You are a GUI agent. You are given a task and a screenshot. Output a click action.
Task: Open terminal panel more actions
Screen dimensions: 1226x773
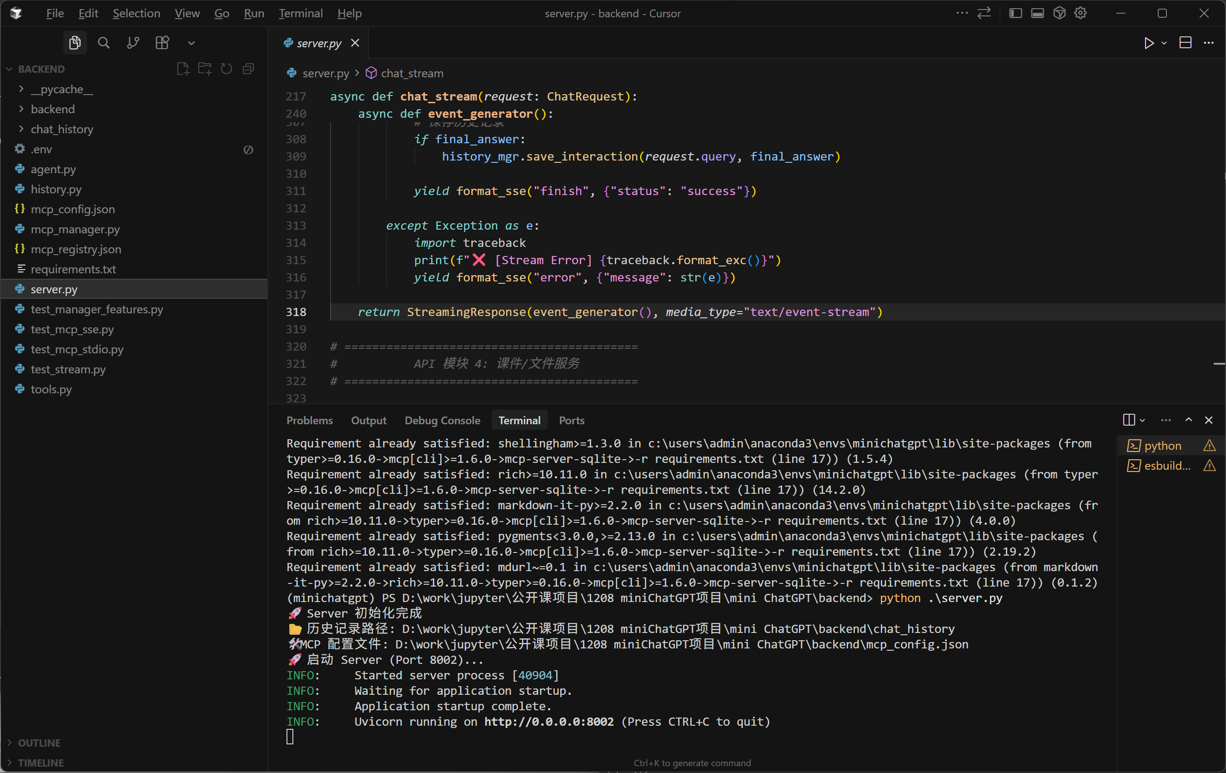[1166, 420]
